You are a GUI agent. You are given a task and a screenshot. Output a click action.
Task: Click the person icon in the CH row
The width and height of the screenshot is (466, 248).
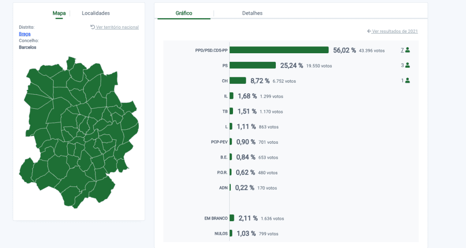coord(407,81)
